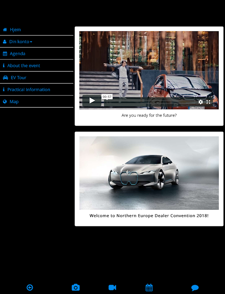The image size is (225, 294).
Task: Click the user icon beside Din konto
Action: coord(5,42)
